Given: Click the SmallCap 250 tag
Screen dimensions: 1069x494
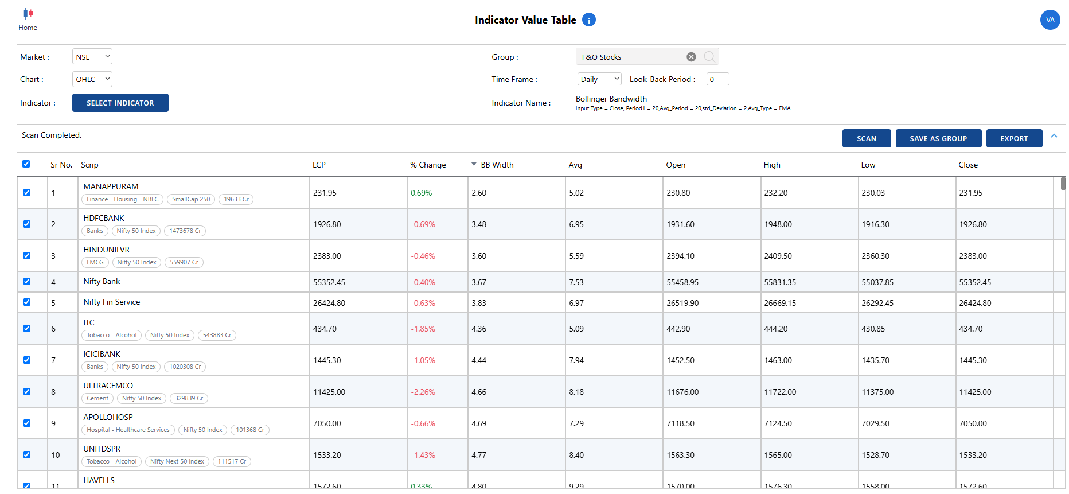Looking at the screenshot, I should coord(191,199).
